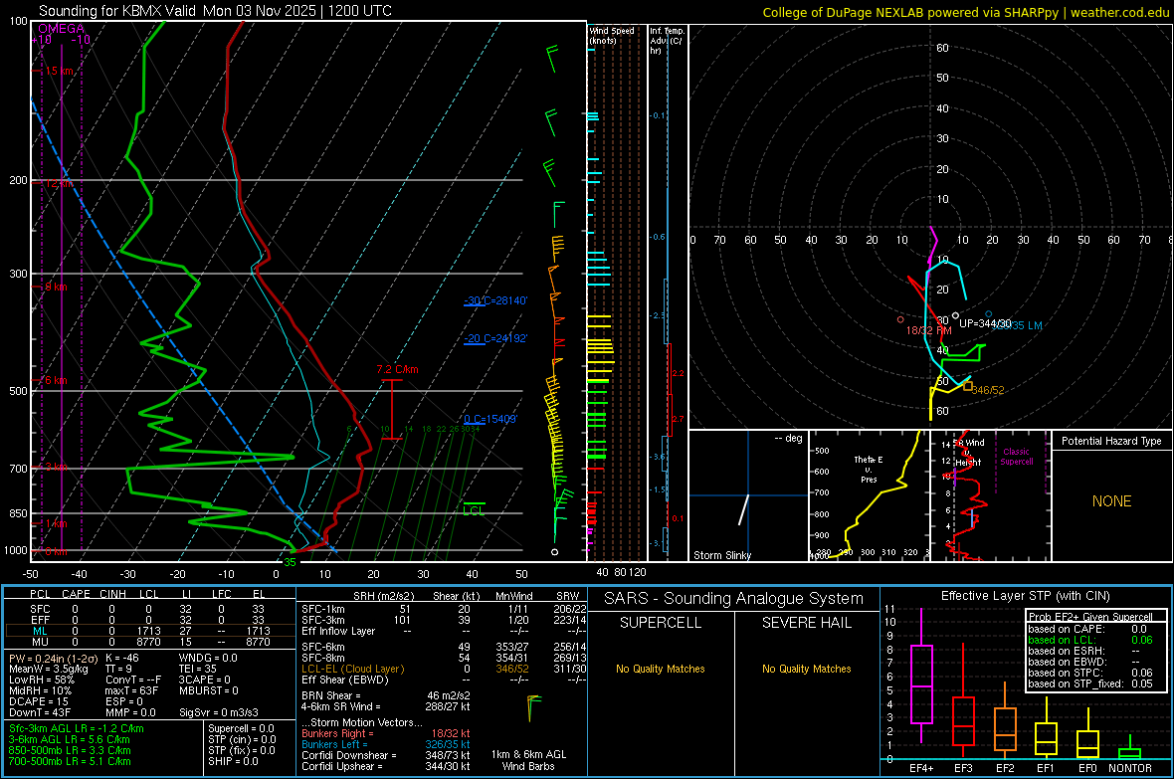1174x779 pixels.
Task: Click the OMEGA label
Action: 61,29
